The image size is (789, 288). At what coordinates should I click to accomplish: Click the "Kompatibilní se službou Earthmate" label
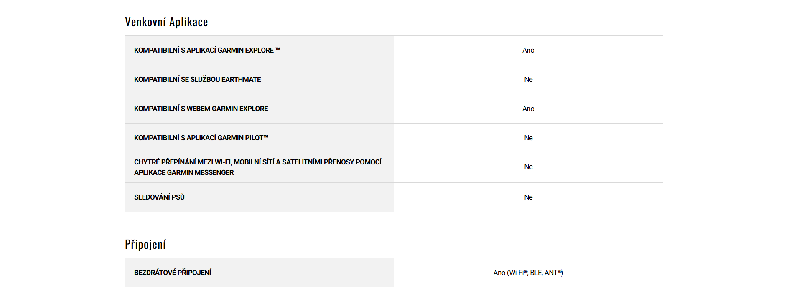click(x=197, y=79)
